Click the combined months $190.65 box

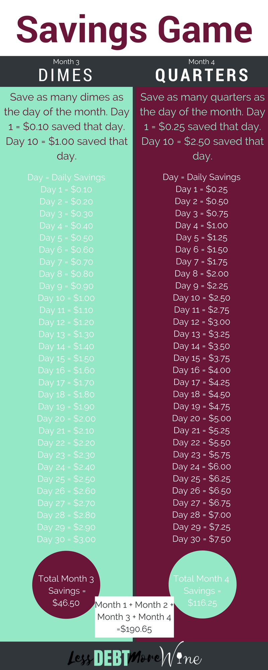[134, 617]
